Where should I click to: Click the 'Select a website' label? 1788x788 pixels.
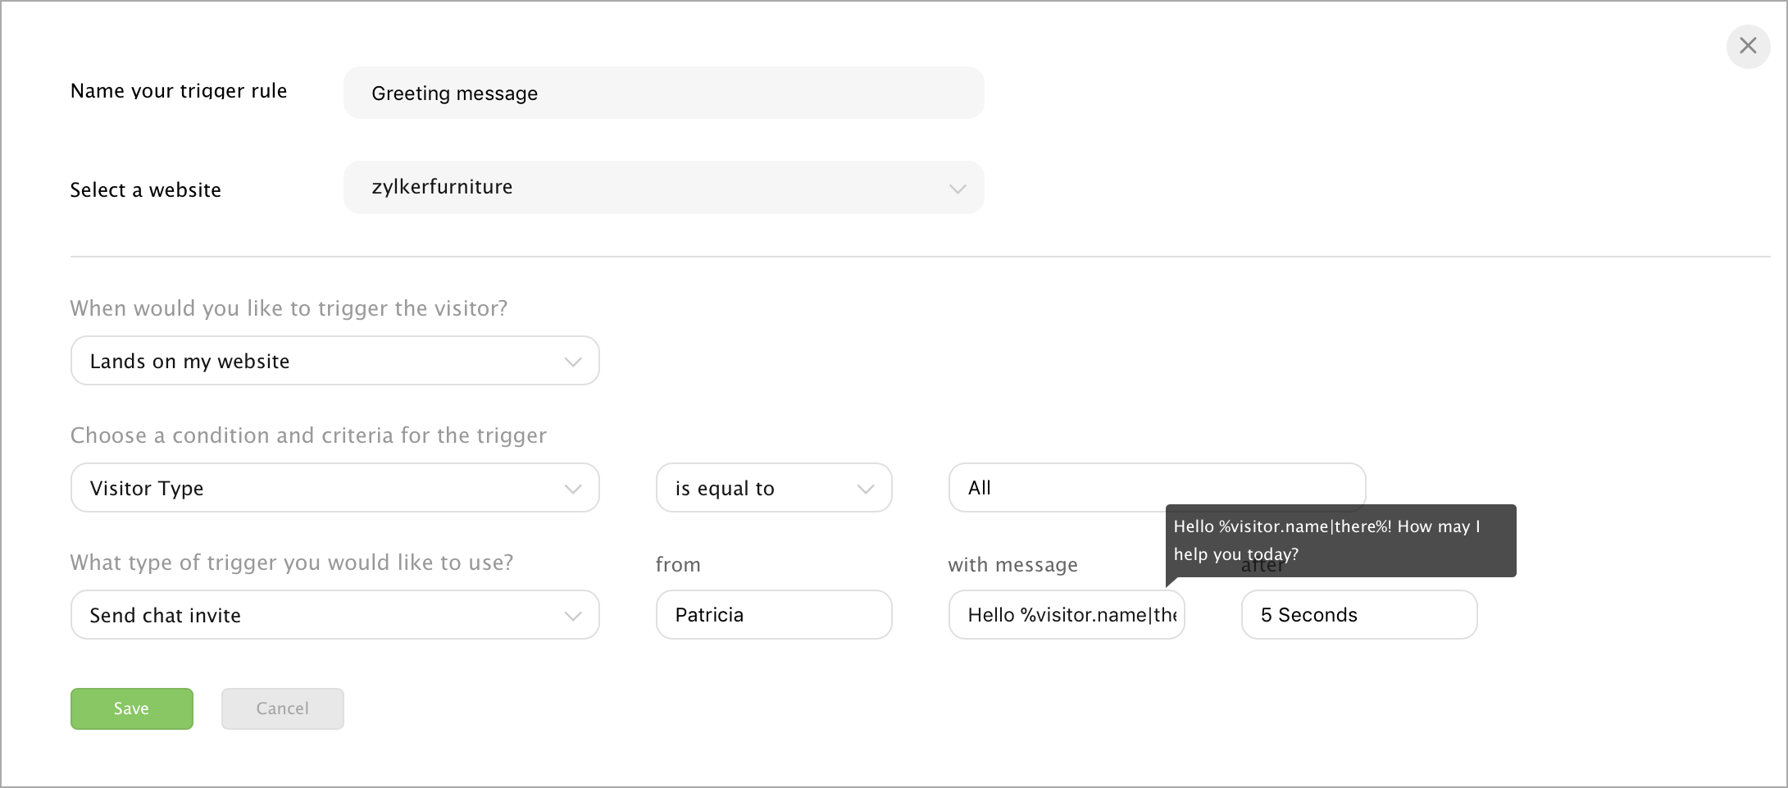coord(146,189)
